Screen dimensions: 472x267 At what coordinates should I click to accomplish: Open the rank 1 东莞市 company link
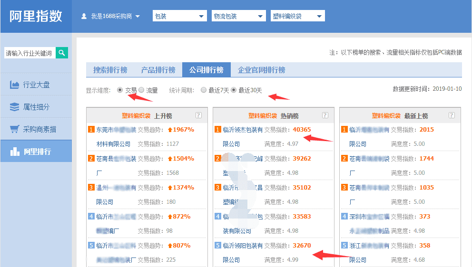tap(116, 136)
